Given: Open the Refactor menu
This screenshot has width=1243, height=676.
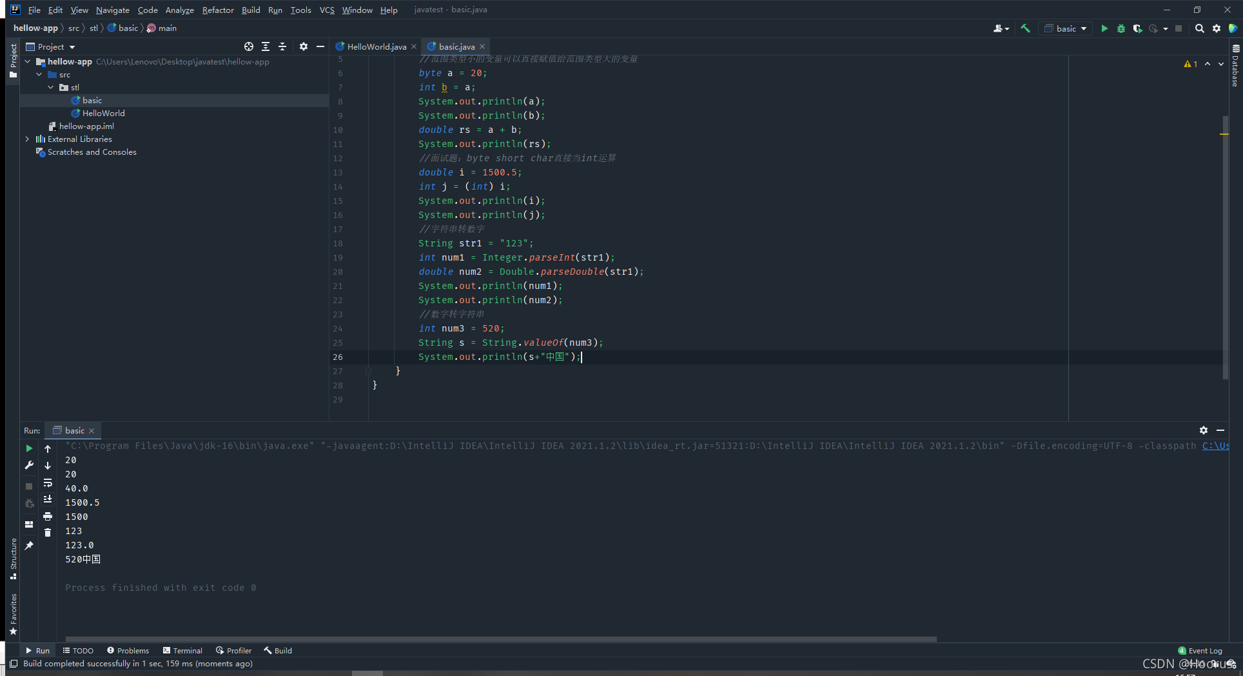Looking at the screenshot, I should pyautogui.click(x=218, y=10).
